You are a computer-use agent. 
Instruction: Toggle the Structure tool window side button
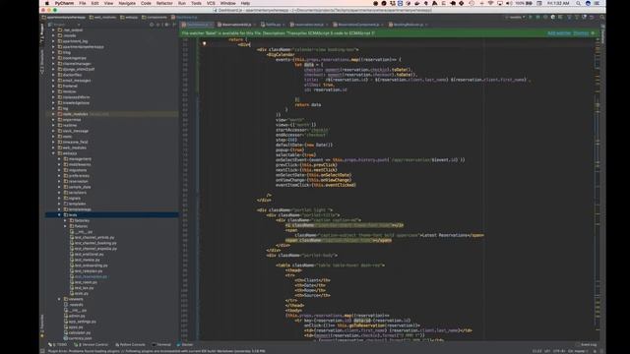[42, 62]
